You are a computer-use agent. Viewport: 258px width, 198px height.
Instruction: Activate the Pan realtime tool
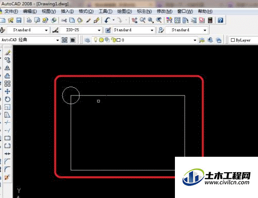pos(135,20)
